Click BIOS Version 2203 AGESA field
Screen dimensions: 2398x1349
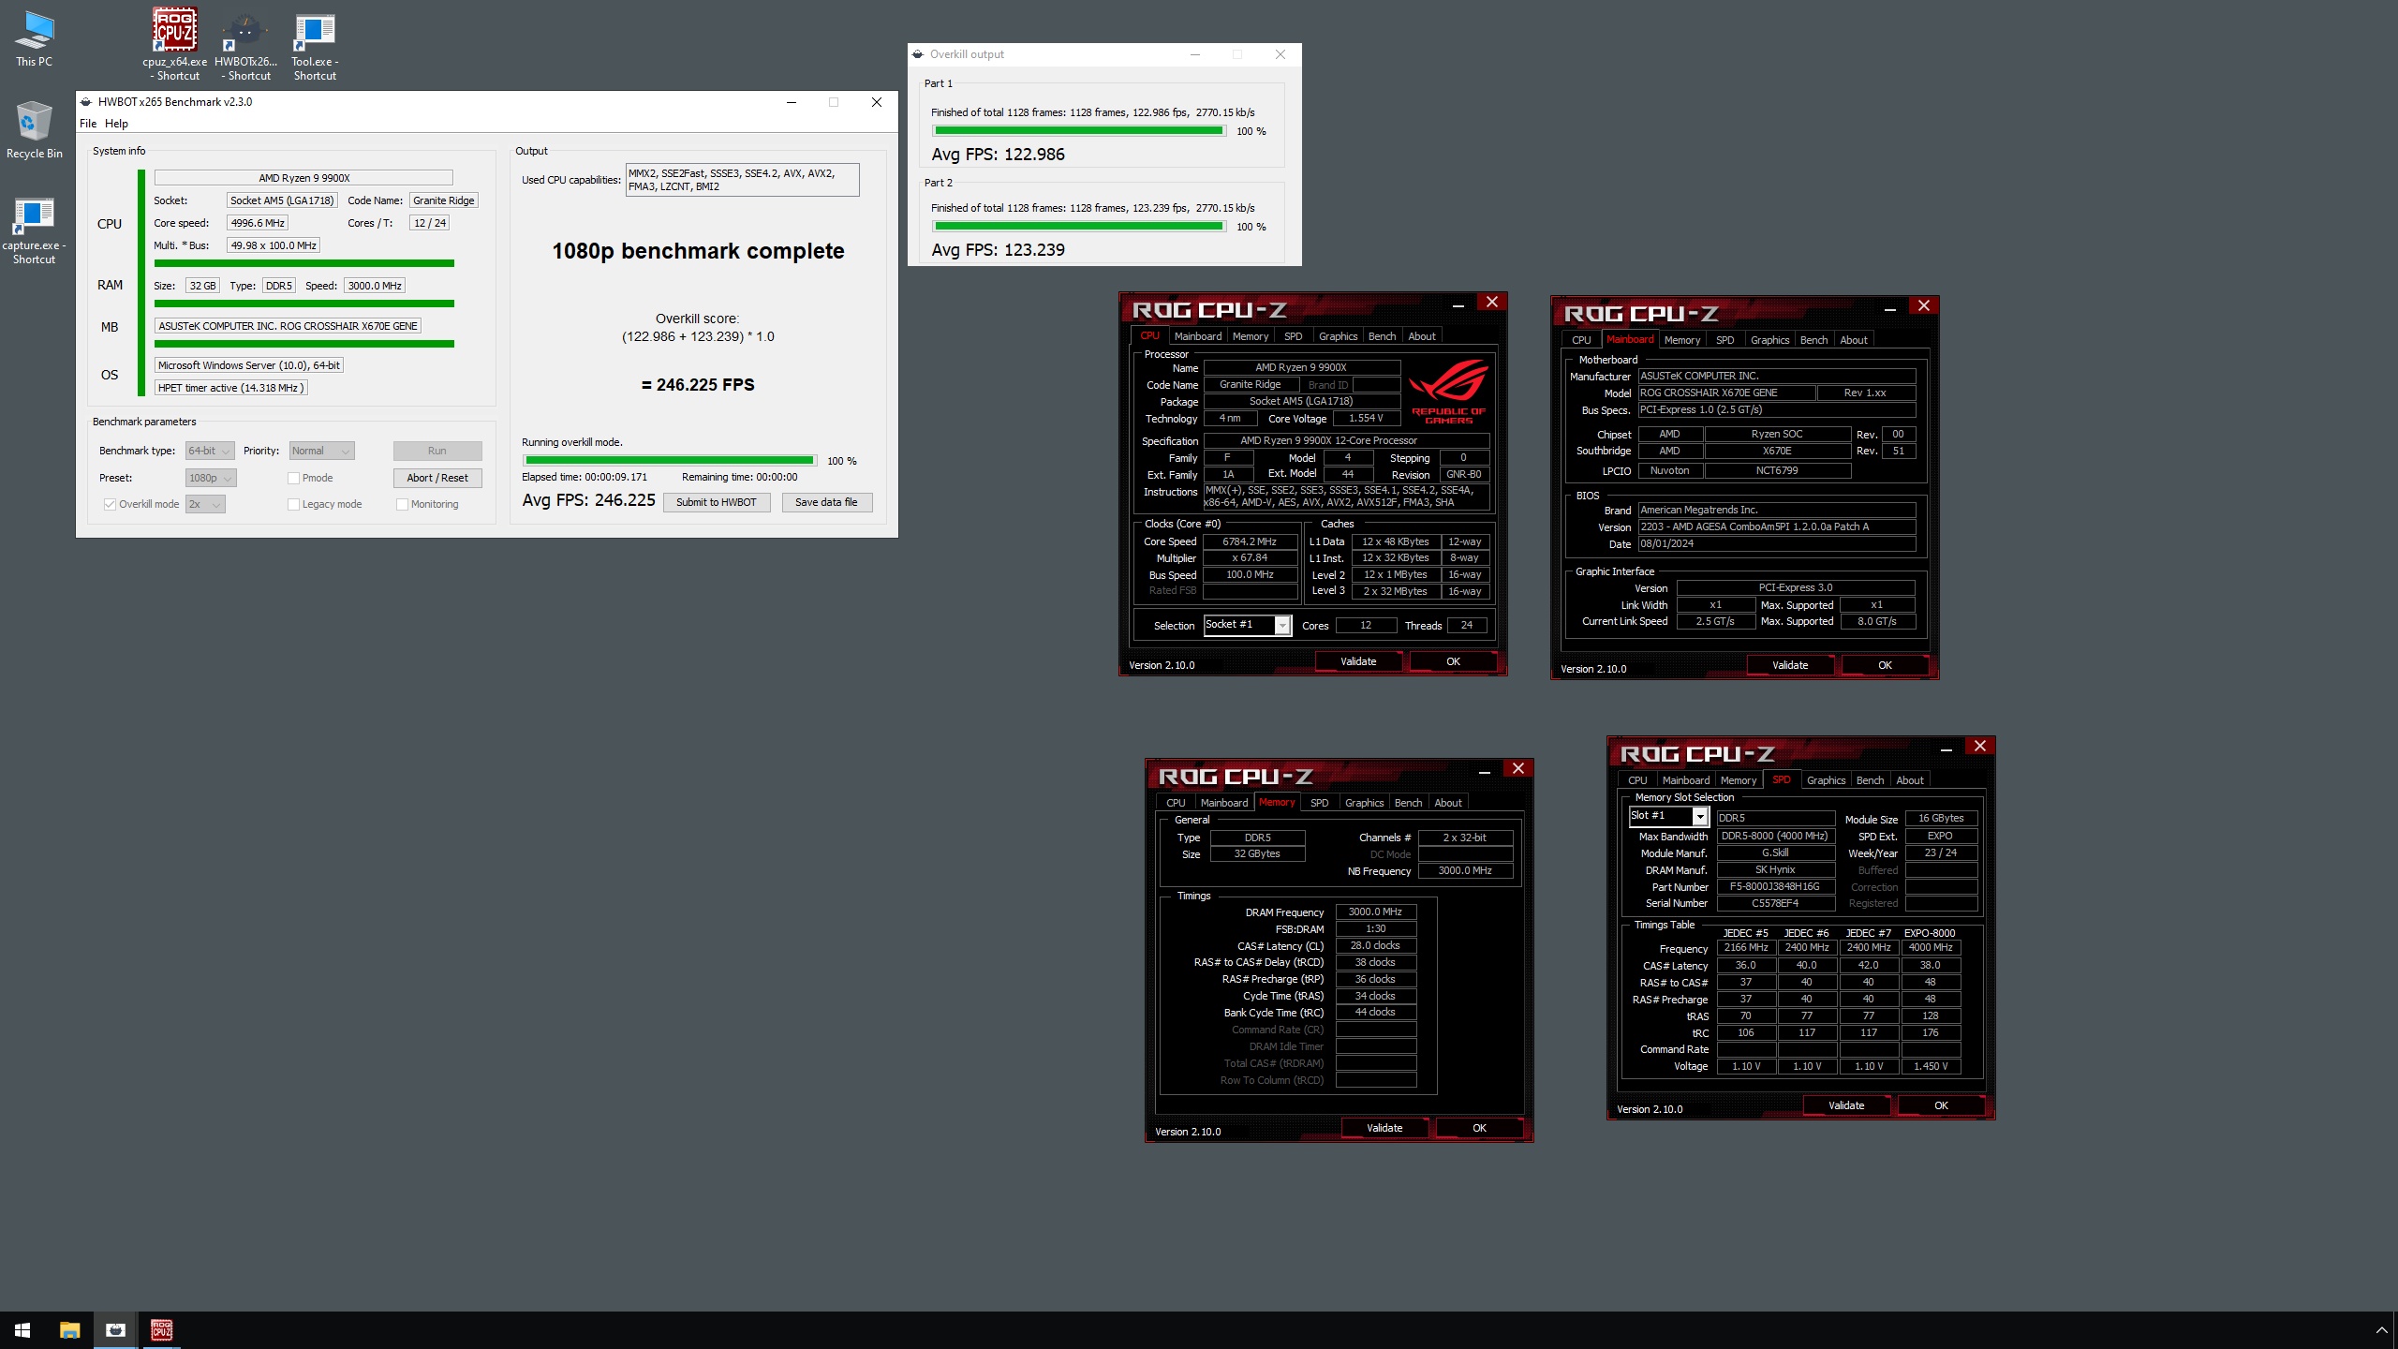(x=1776, y=526)
